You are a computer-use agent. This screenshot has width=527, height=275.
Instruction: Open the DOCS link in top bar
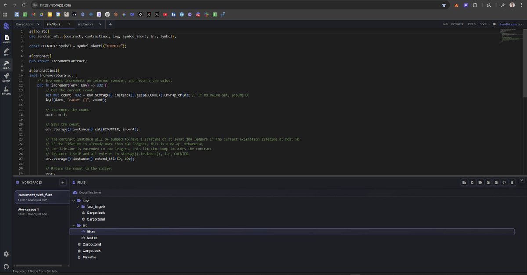click(483, 24)
